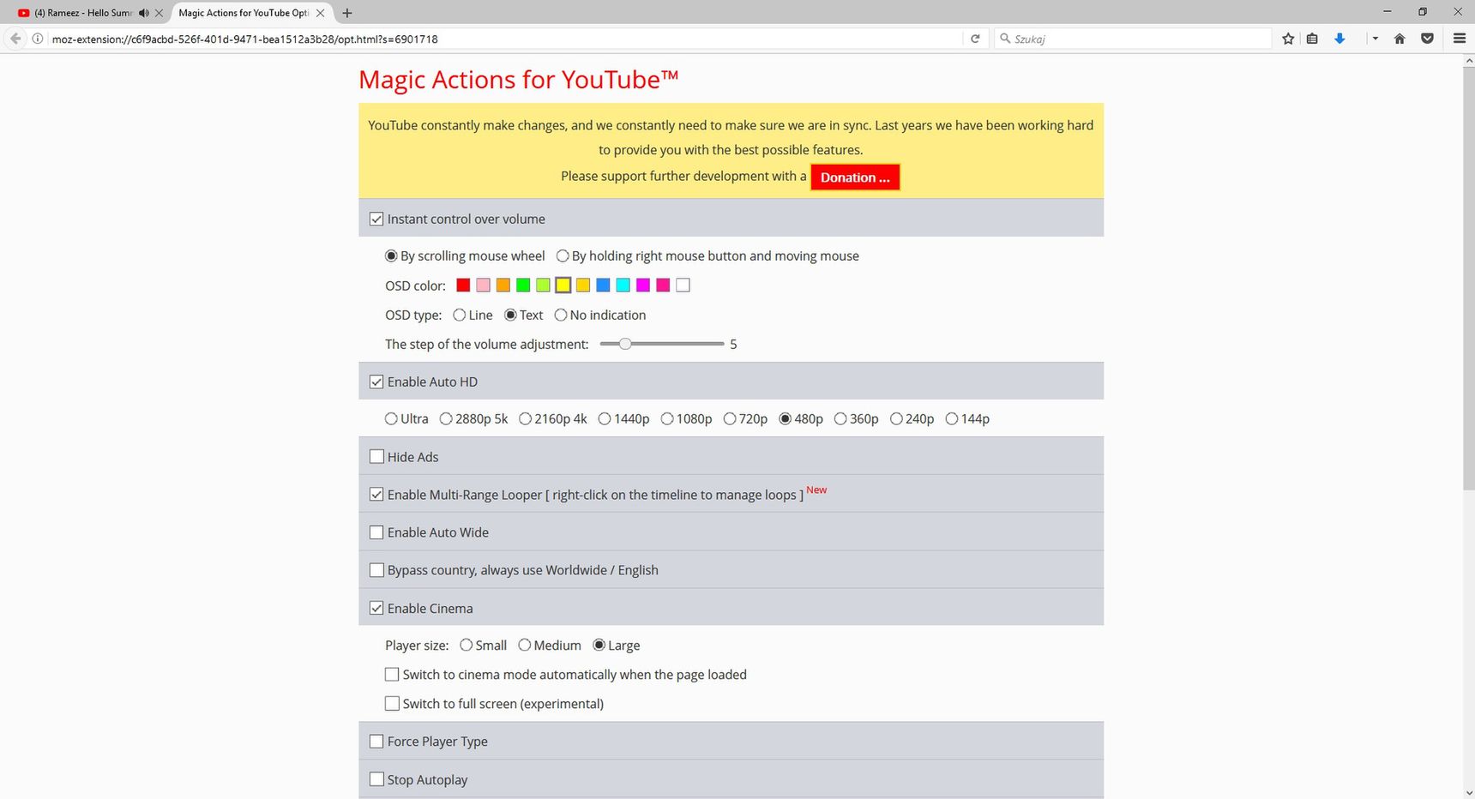Close the Magic Actions Options tab
The width and height of the screenshot is (1475, 799).
[321, 13]
